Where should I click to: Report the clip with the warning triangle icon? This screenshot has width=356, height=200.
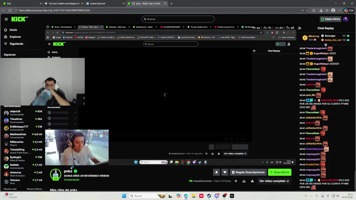pyautogui.click(x=252, y=181)
